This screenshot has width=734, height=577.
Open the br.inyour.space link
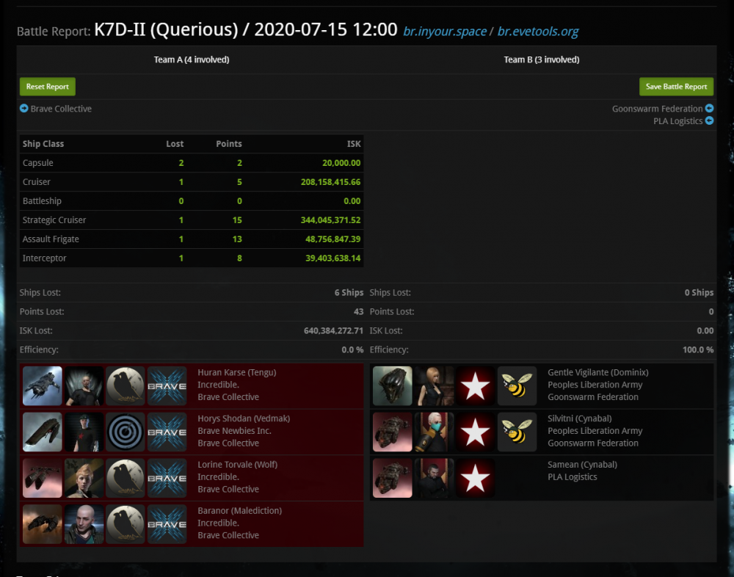point(445,32)
